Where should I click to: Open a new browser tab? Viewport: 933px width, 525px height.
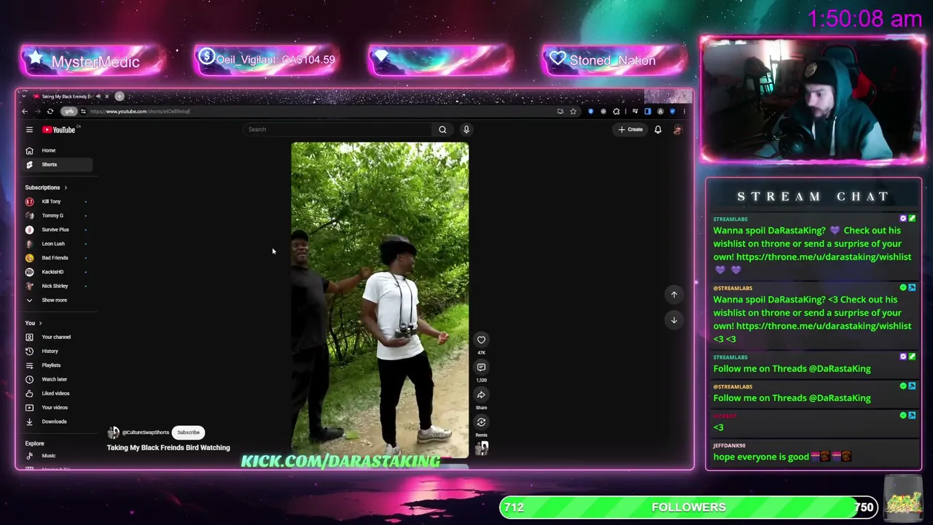pyautogui.click(x=120, y=96)
